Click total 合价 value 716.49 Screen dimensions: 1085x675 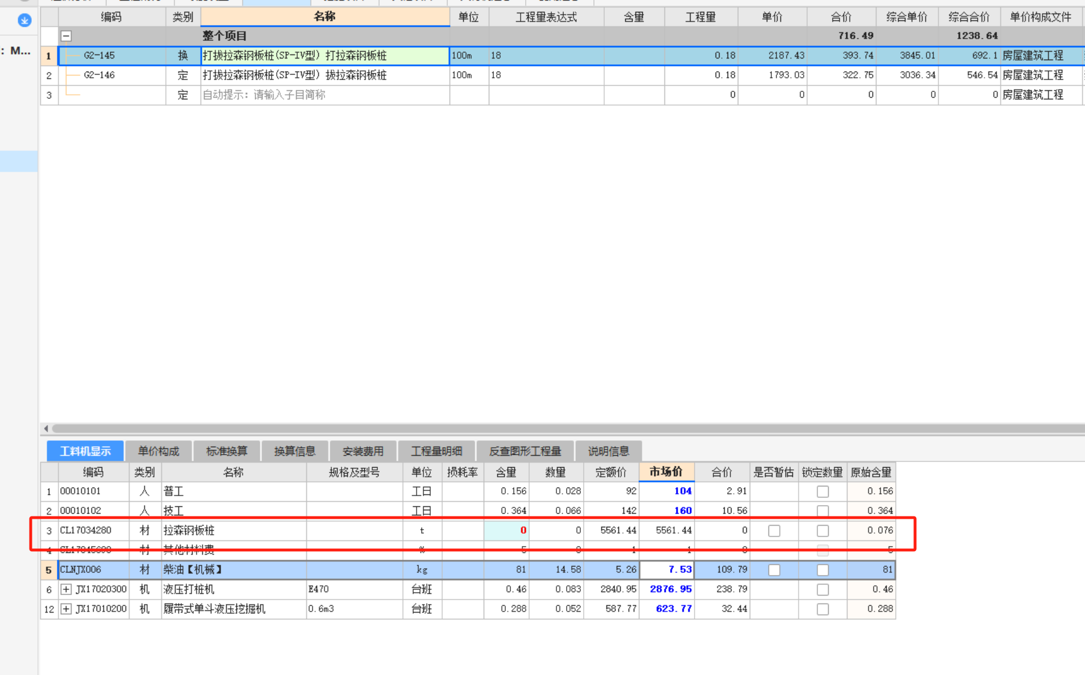(855, 36)
